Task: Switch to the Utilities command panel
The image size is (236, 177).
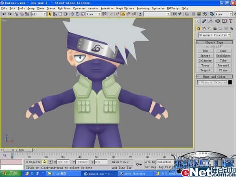Action: tap(231, 21)
